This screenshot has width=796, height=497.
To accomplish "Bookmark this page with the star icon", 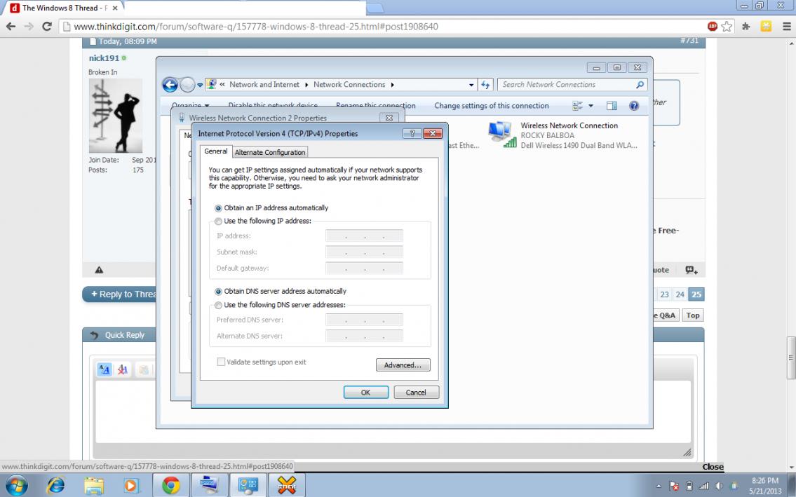I will point(727,27).
